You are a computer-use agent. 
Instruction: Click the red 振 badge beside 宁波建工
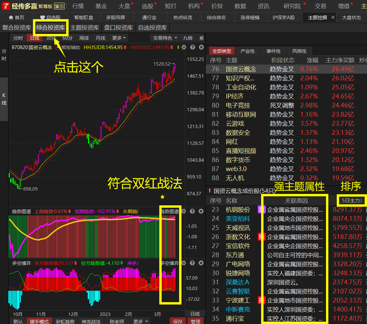coord(261,300)
